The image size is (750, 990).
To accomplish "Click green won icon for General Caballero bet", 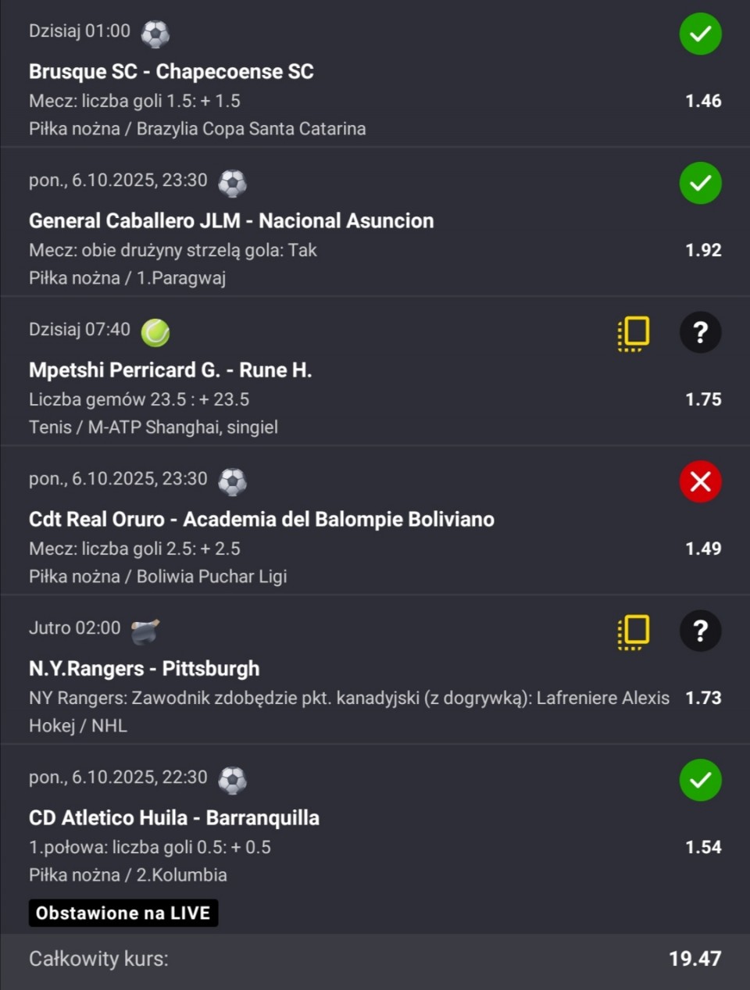I will pyautogui.click(x=700, y=184).
